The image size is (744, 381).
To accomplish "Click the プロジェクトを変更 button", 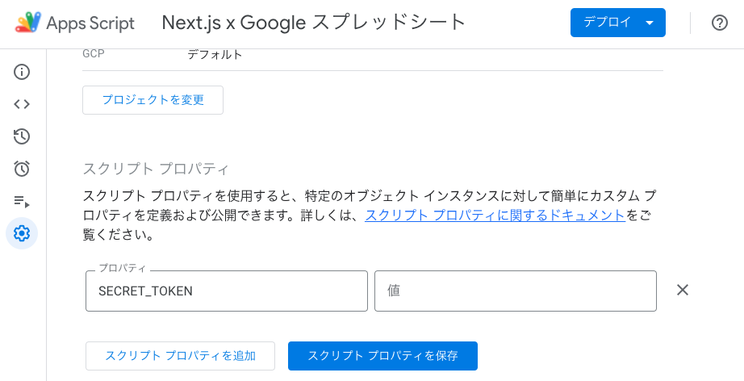I will coord(153,99).
